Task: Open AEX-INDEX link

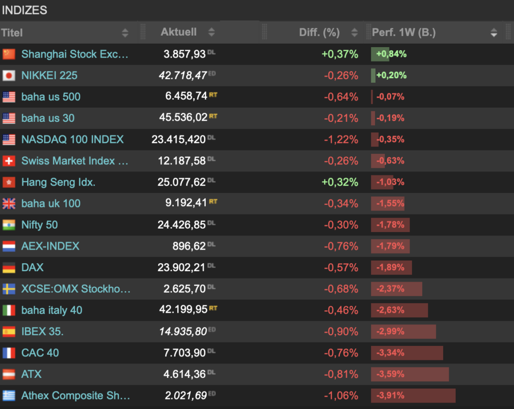Action: (50, 247)
